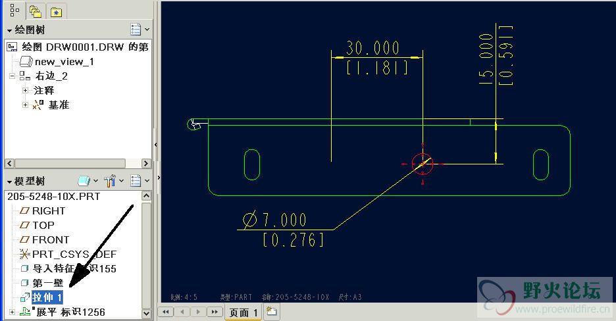Click the model tree tools hammer icon
Image resolution: width=616 pixels, height=321 pixels.
(x=110, y=181)
